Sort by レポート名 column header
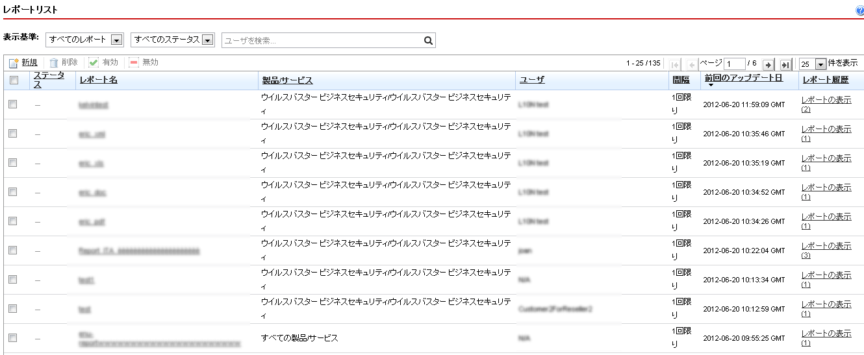This screenshot has width=864, height=355. [x=98, y=80]
